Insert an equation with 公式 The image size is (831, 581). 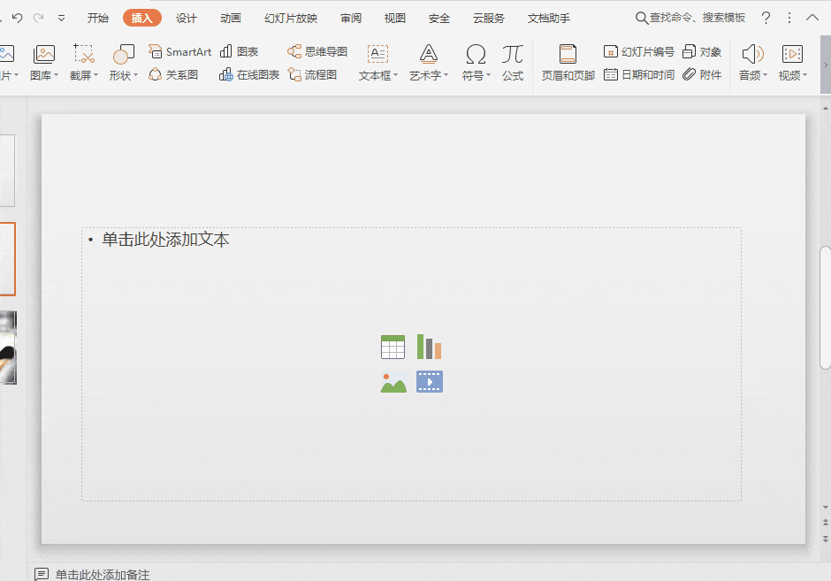point(513,61)
